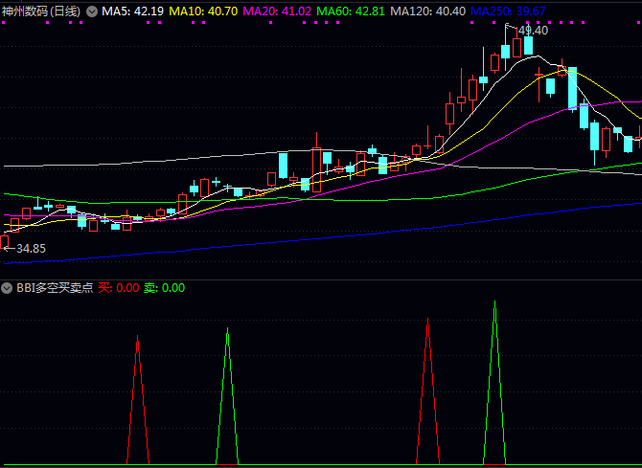
Task: Click the 49.40 high price marker
Action: pyautogui.click(x=532, y=31)
